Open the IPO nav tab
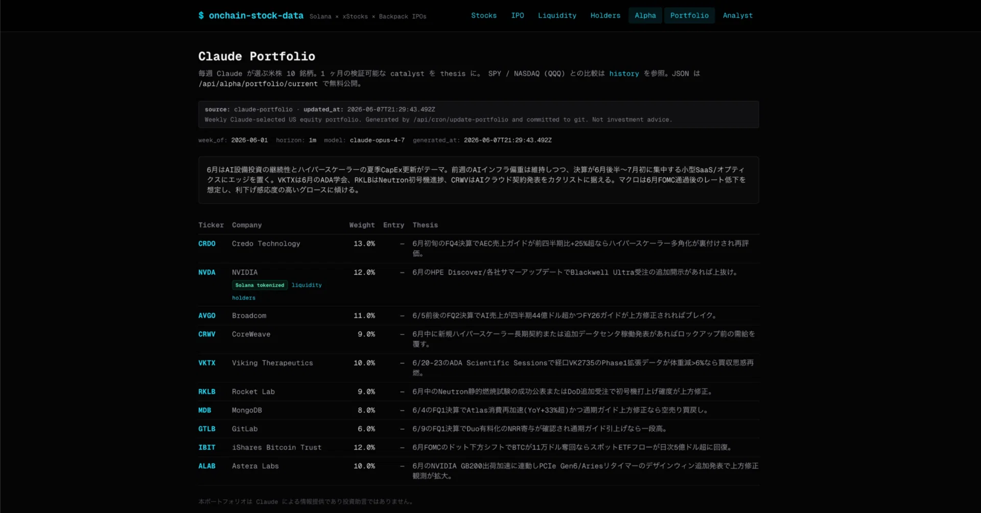Screen dimensions: 981x513 518,15
